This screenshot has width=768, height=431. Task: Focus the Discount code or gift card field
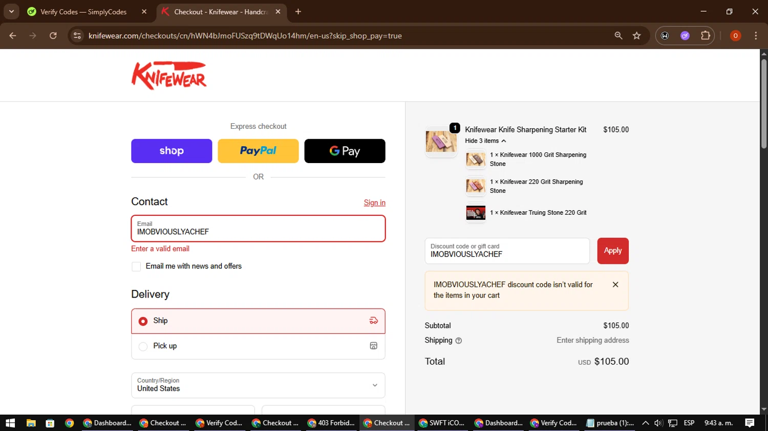[507, 251]
